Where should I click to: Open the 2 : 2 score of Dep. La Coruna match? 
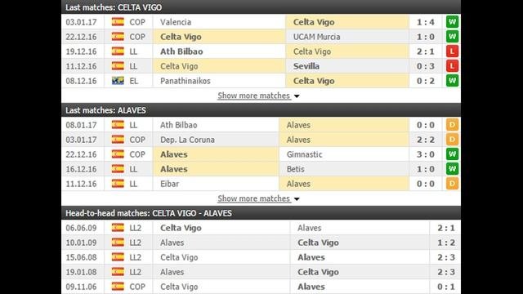[425, 140]
